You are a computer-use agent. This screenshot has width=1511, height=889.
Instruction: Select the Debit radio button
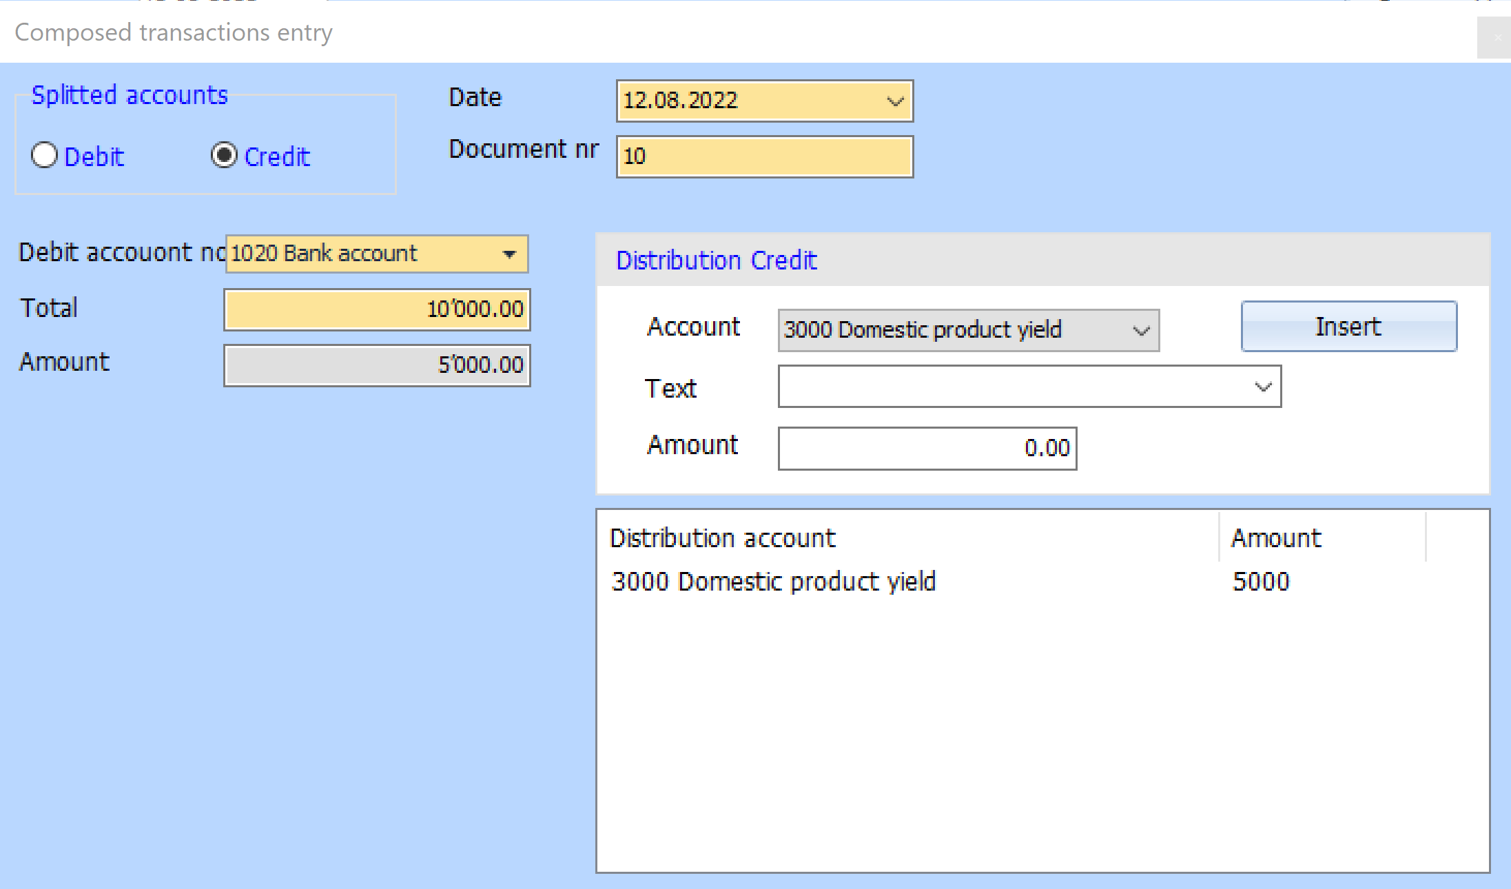[45, 156]
